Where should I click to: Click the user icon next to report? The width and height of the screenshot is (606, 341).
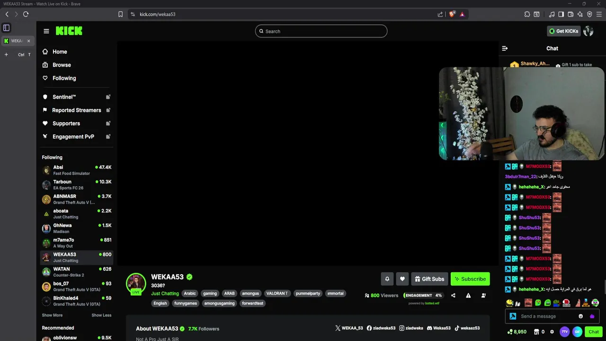(x=483, y=296)
